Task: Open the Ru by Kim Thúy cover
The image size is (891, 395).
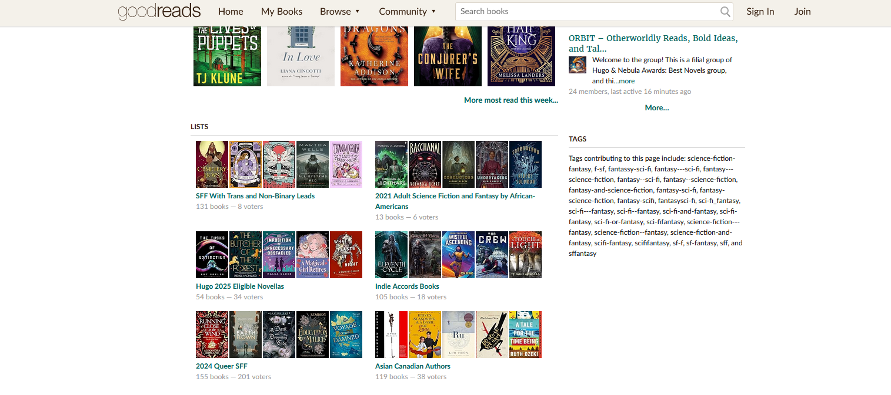Action: (458, 335)
